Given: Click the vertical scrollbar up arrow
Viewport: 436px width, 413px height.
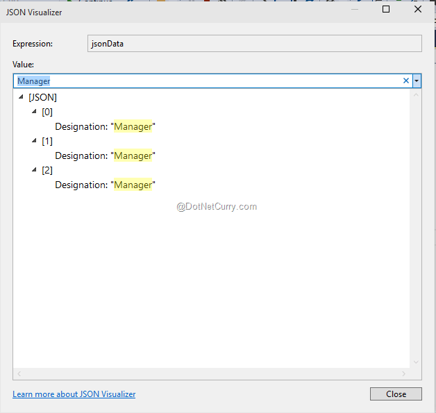Looking at the screenshot, I should coord(416,95).
